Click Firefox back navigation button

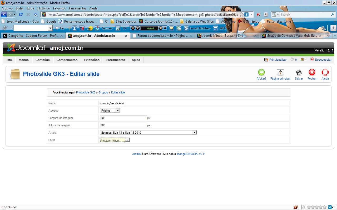4,14
